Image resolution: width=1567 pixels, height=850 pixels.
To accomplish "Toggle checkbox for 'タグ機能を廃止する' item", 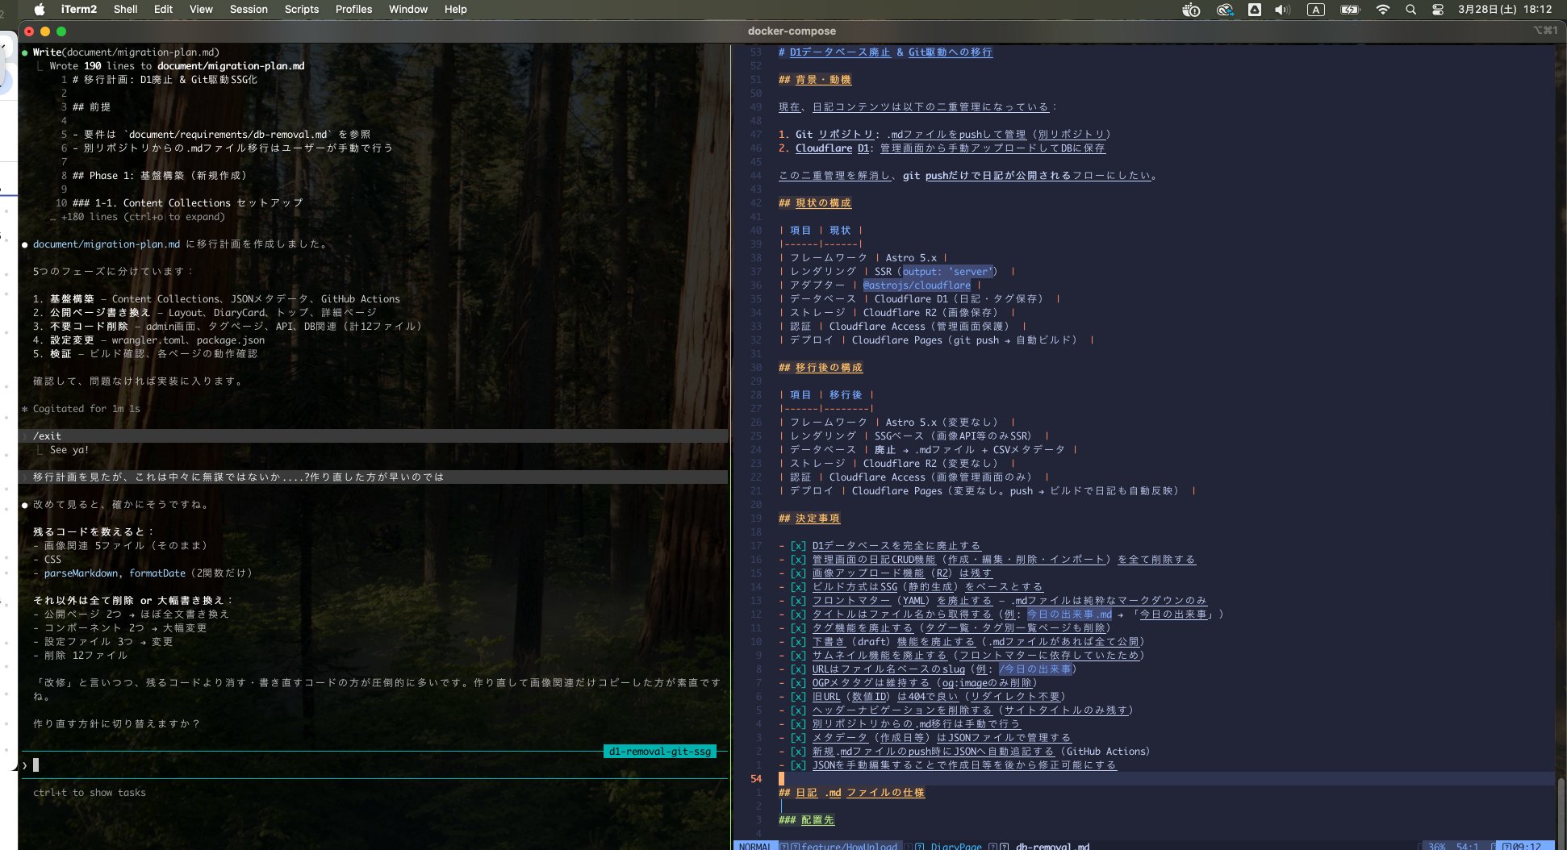I will click(x=798, y=628).
